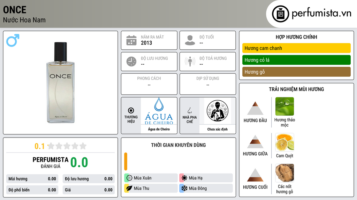Click the ONCE title heading
Screen dimensions: 357x200
point(15,10)
